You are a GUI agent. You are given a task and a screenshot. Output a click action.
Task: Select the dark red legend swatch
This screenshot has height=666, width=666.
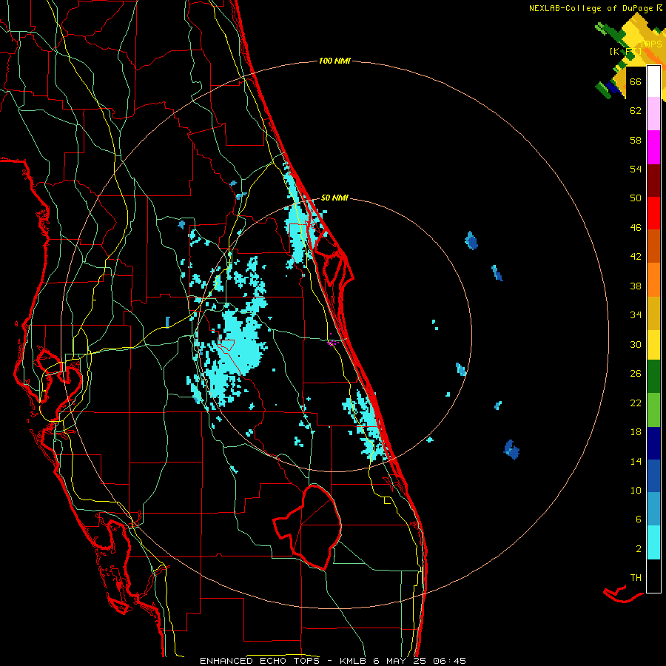click(653, 181)
